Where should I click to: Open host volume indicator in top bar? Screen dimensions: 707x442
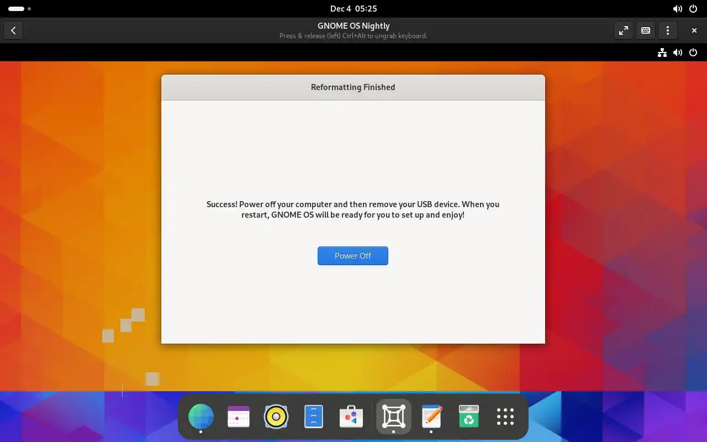click(677, 9)
